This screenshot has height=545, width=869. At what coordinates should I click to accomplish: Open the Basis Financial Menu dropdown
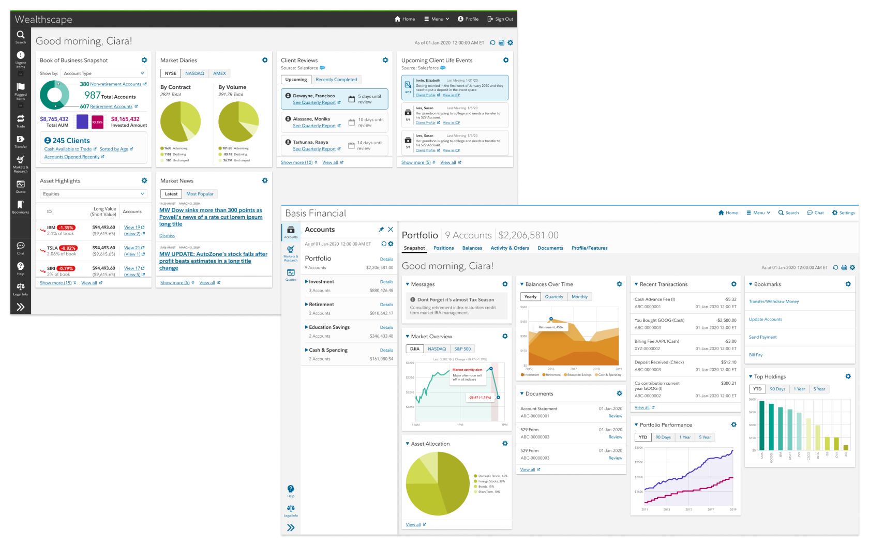click(758, 213)
